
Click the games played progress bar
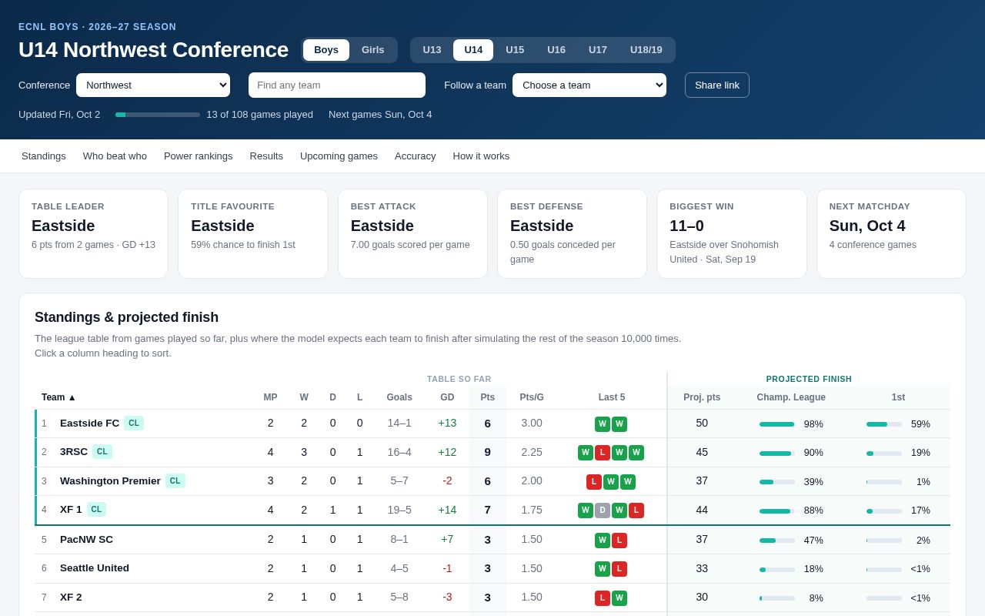(158, 115)
